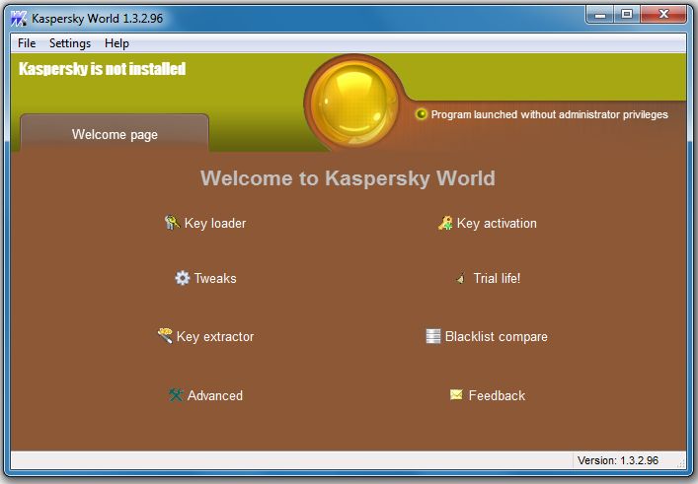Maximize the Kaspersky World window
This screenshot has width=698, height=484.
tap(627, 15)
